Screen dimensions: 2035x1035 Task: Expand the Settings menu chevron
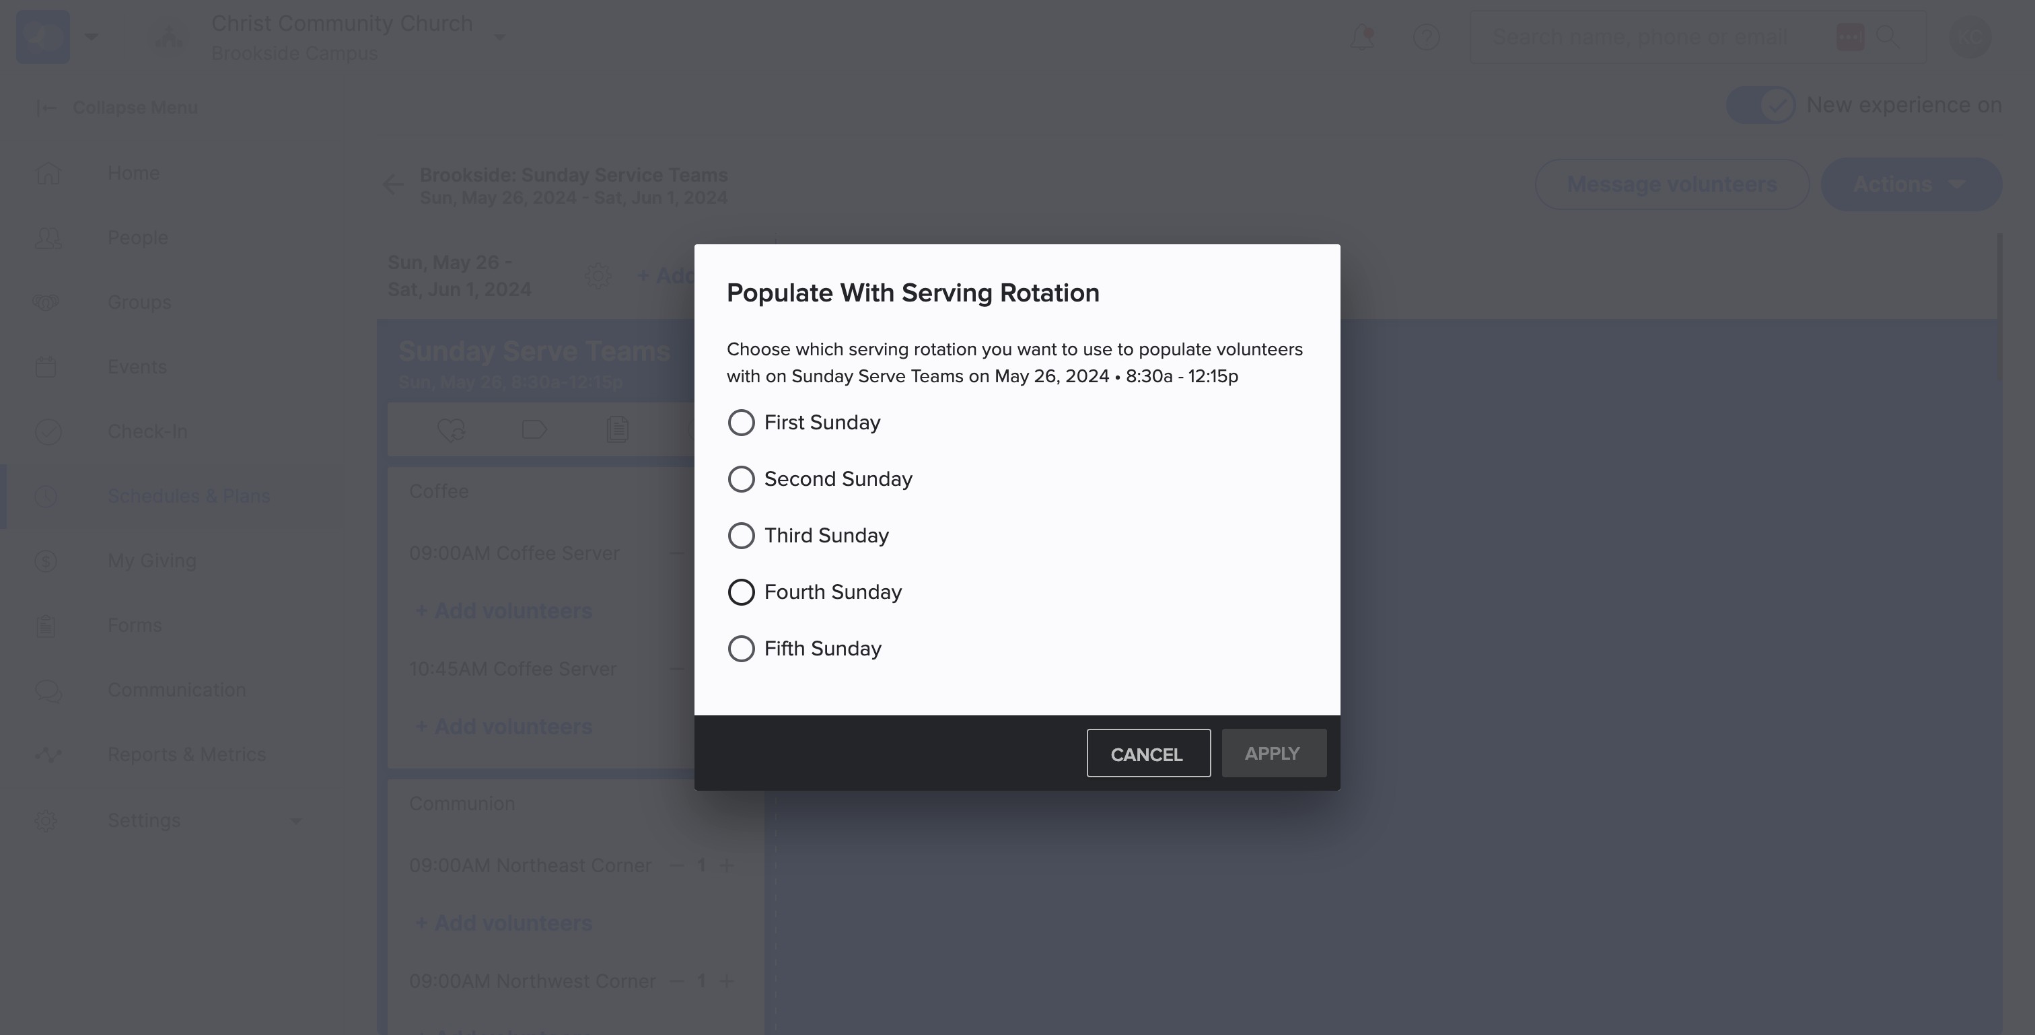click(296, 821)
